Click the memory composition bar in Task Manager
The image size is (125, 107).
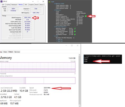[38, 80]
